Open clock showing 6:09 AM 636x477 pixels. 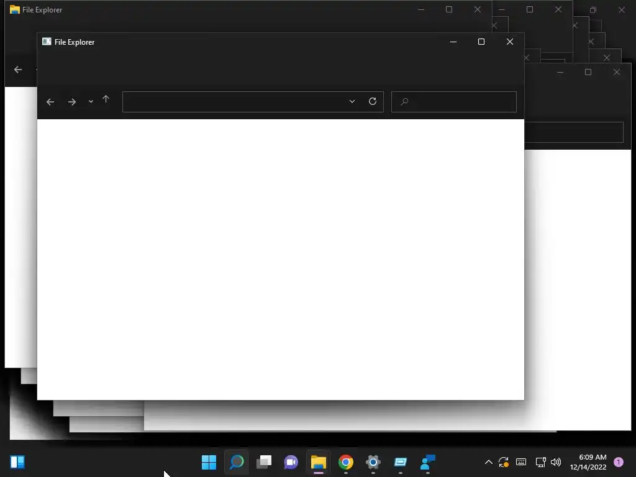pyautogui.click(x=588, y=462)
